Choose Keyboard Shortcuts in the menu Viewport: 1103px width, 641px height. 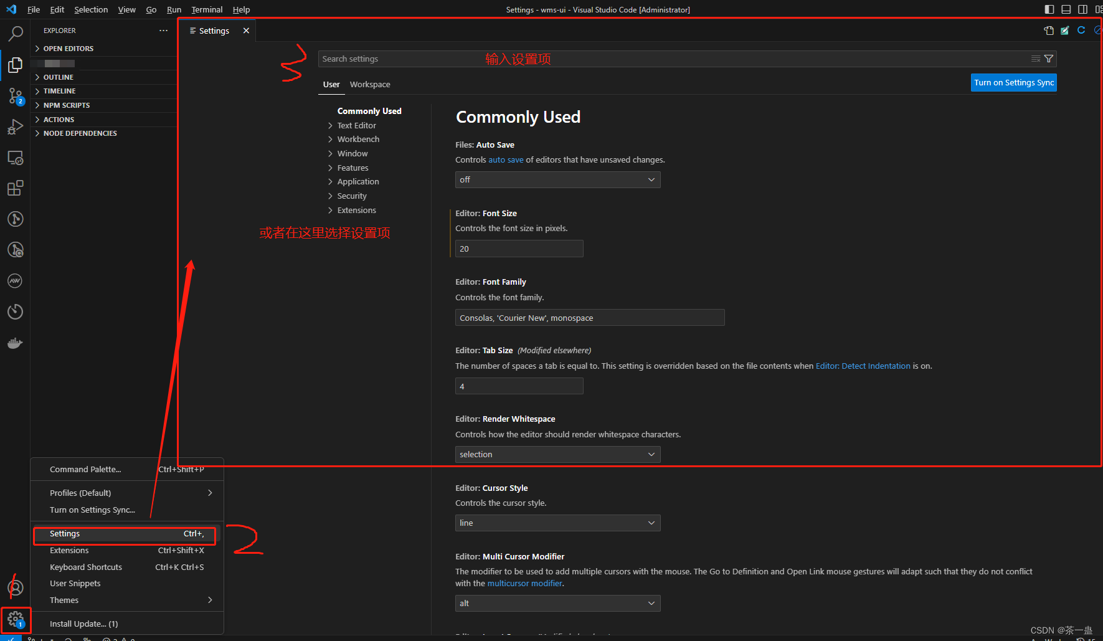coord(127,567)
